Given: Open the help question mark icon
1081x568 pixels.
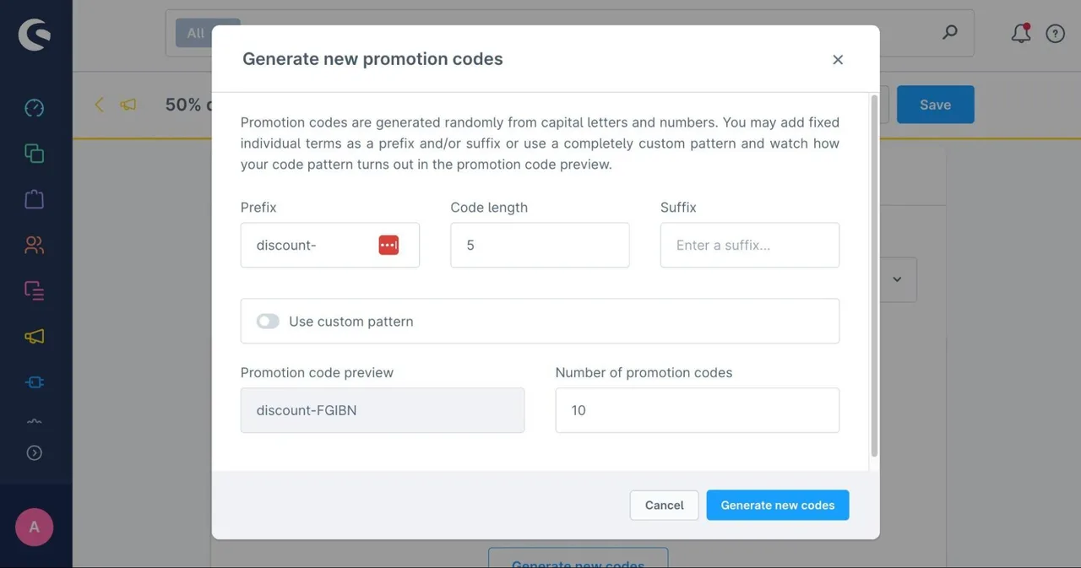Looking at the screenshot, I should (1055, 34).
